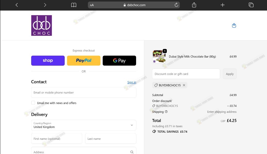Click the Shipping help question mark icon

166,112
